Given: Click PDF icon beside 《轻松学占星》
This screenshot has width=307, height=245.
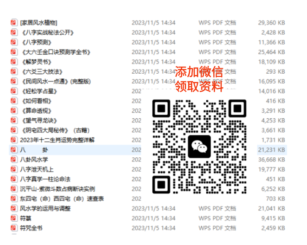Looking at the screenshot, I should 14,91.
